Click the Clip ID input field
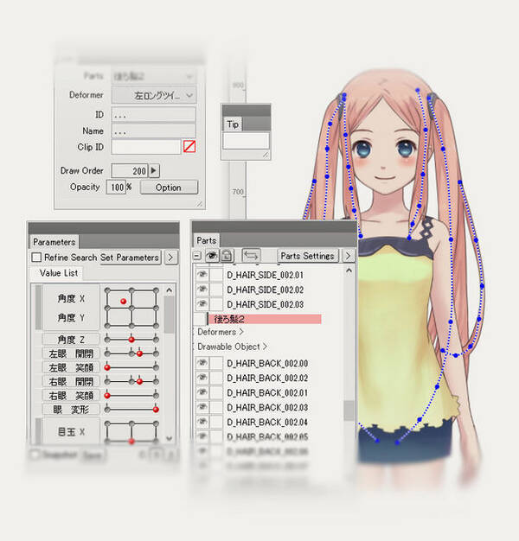The image size is (519, 541). click(145, 147)
